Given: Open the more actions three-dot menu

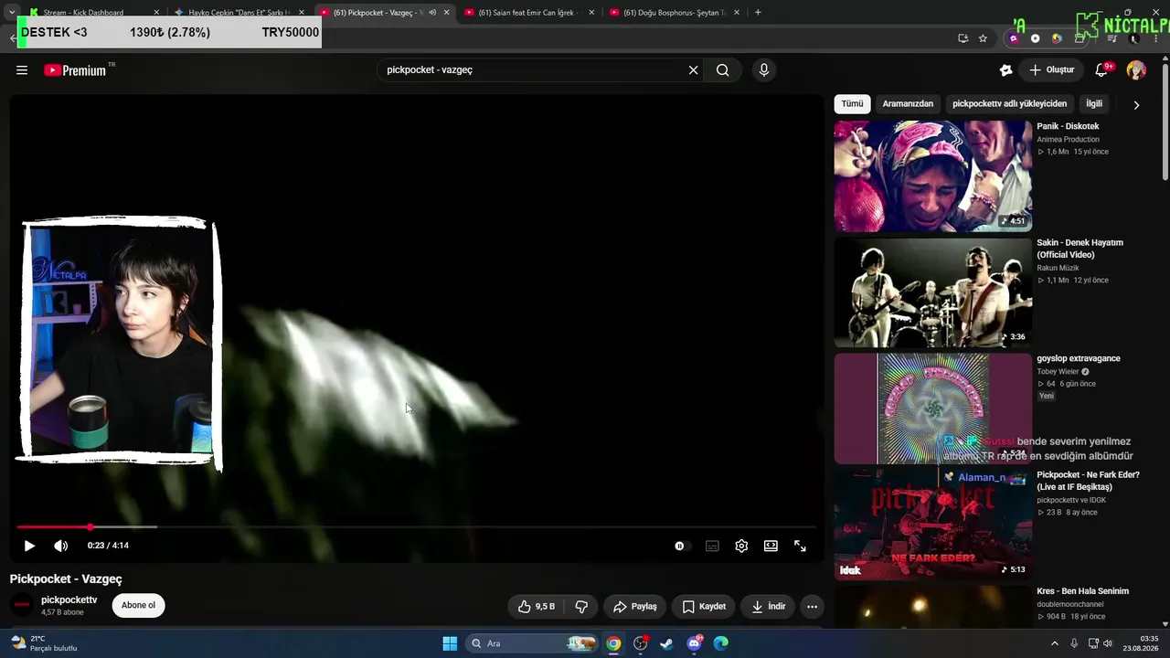Looking at the screenshot, I should click(x=812, y=606).
